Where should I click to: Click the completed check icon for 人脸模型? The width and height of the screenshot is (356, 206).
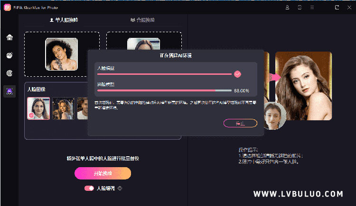click(237, 74)
